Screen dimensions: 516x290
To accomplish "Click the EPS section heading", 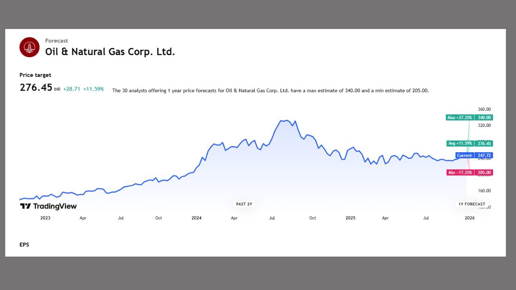I will (24, 244).
